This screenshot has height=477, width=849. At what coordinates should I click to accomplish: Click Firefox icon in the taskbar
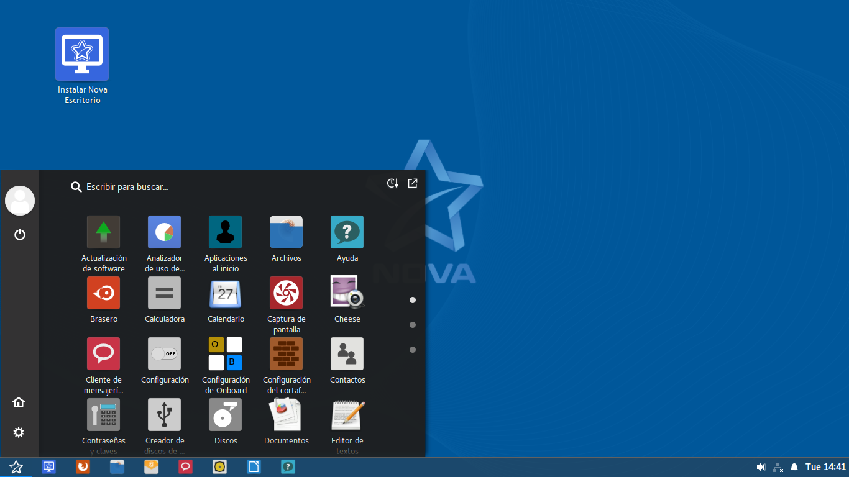[x=83, y=466]
